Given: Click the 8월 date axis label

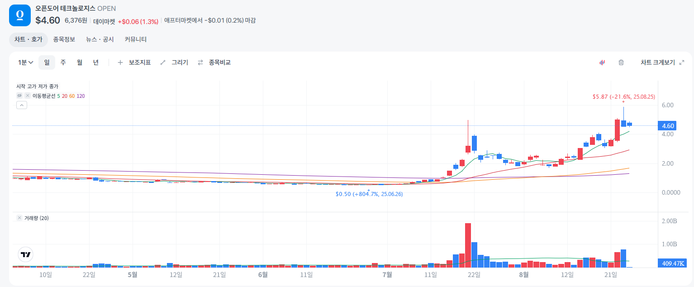Looking at the screenshot, I should click(x=523, y=275).
